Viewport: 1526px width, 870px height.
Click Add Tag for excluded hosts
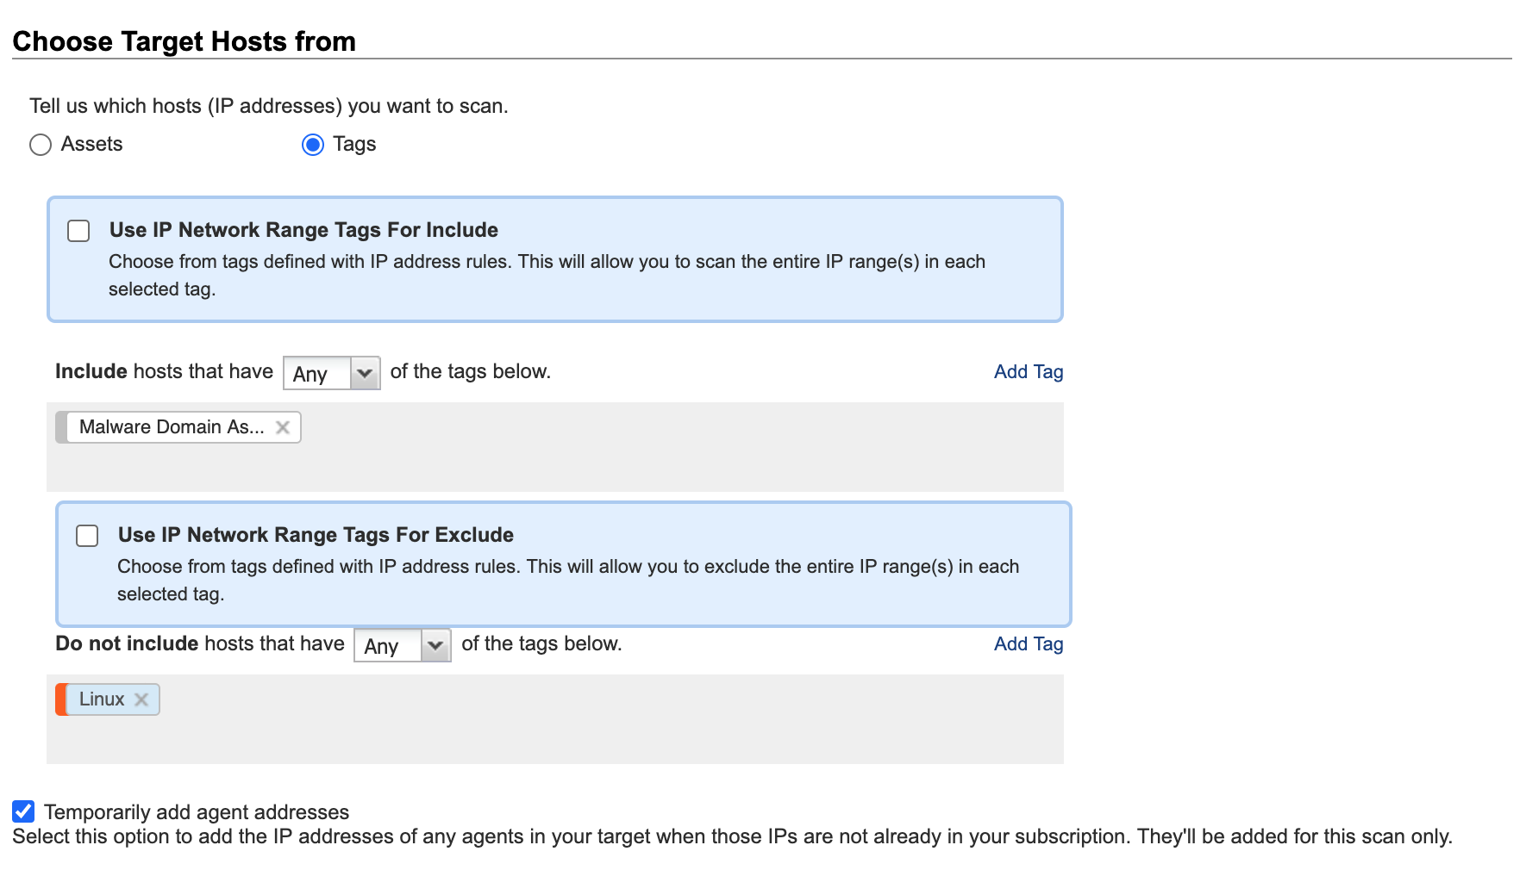1028,644
